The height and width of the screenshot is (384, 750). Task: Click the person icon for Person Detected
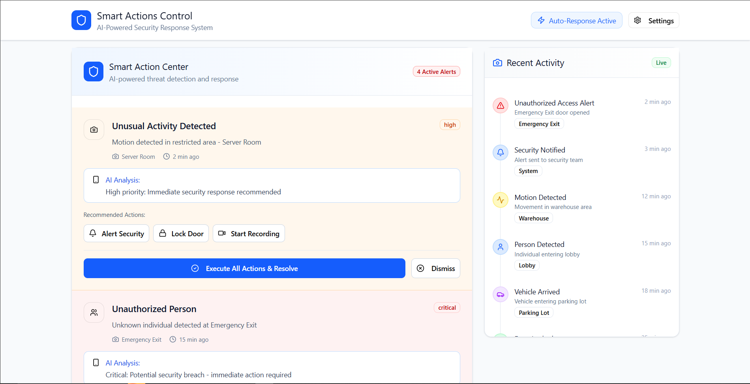coord(501,247)
